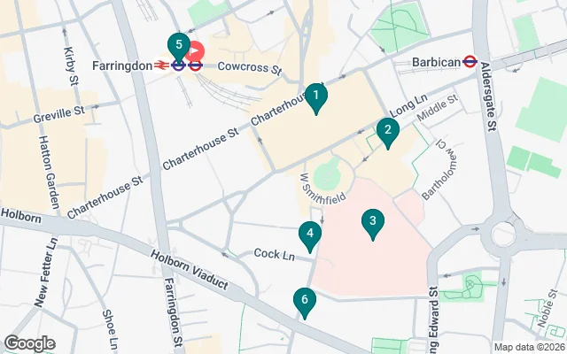
Task: Click the Farringdon station label
Action: point(122,65)
